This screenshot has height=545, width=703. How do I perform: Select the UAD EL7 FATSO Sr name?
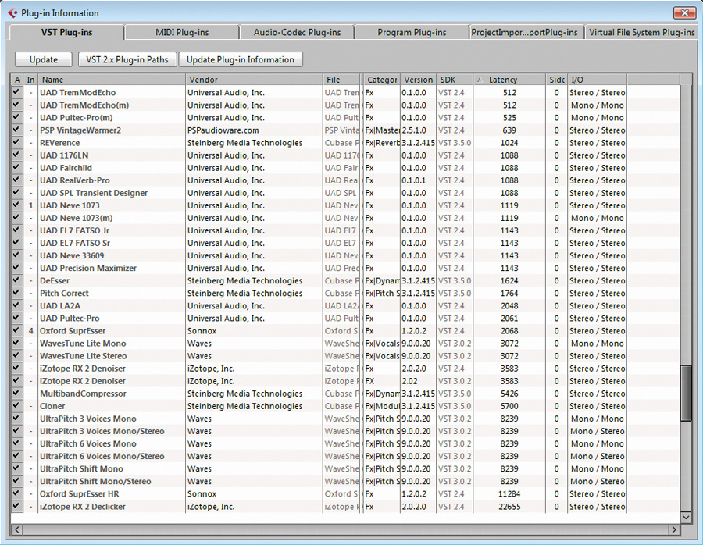pyautogui.click(x=75, y=243)
